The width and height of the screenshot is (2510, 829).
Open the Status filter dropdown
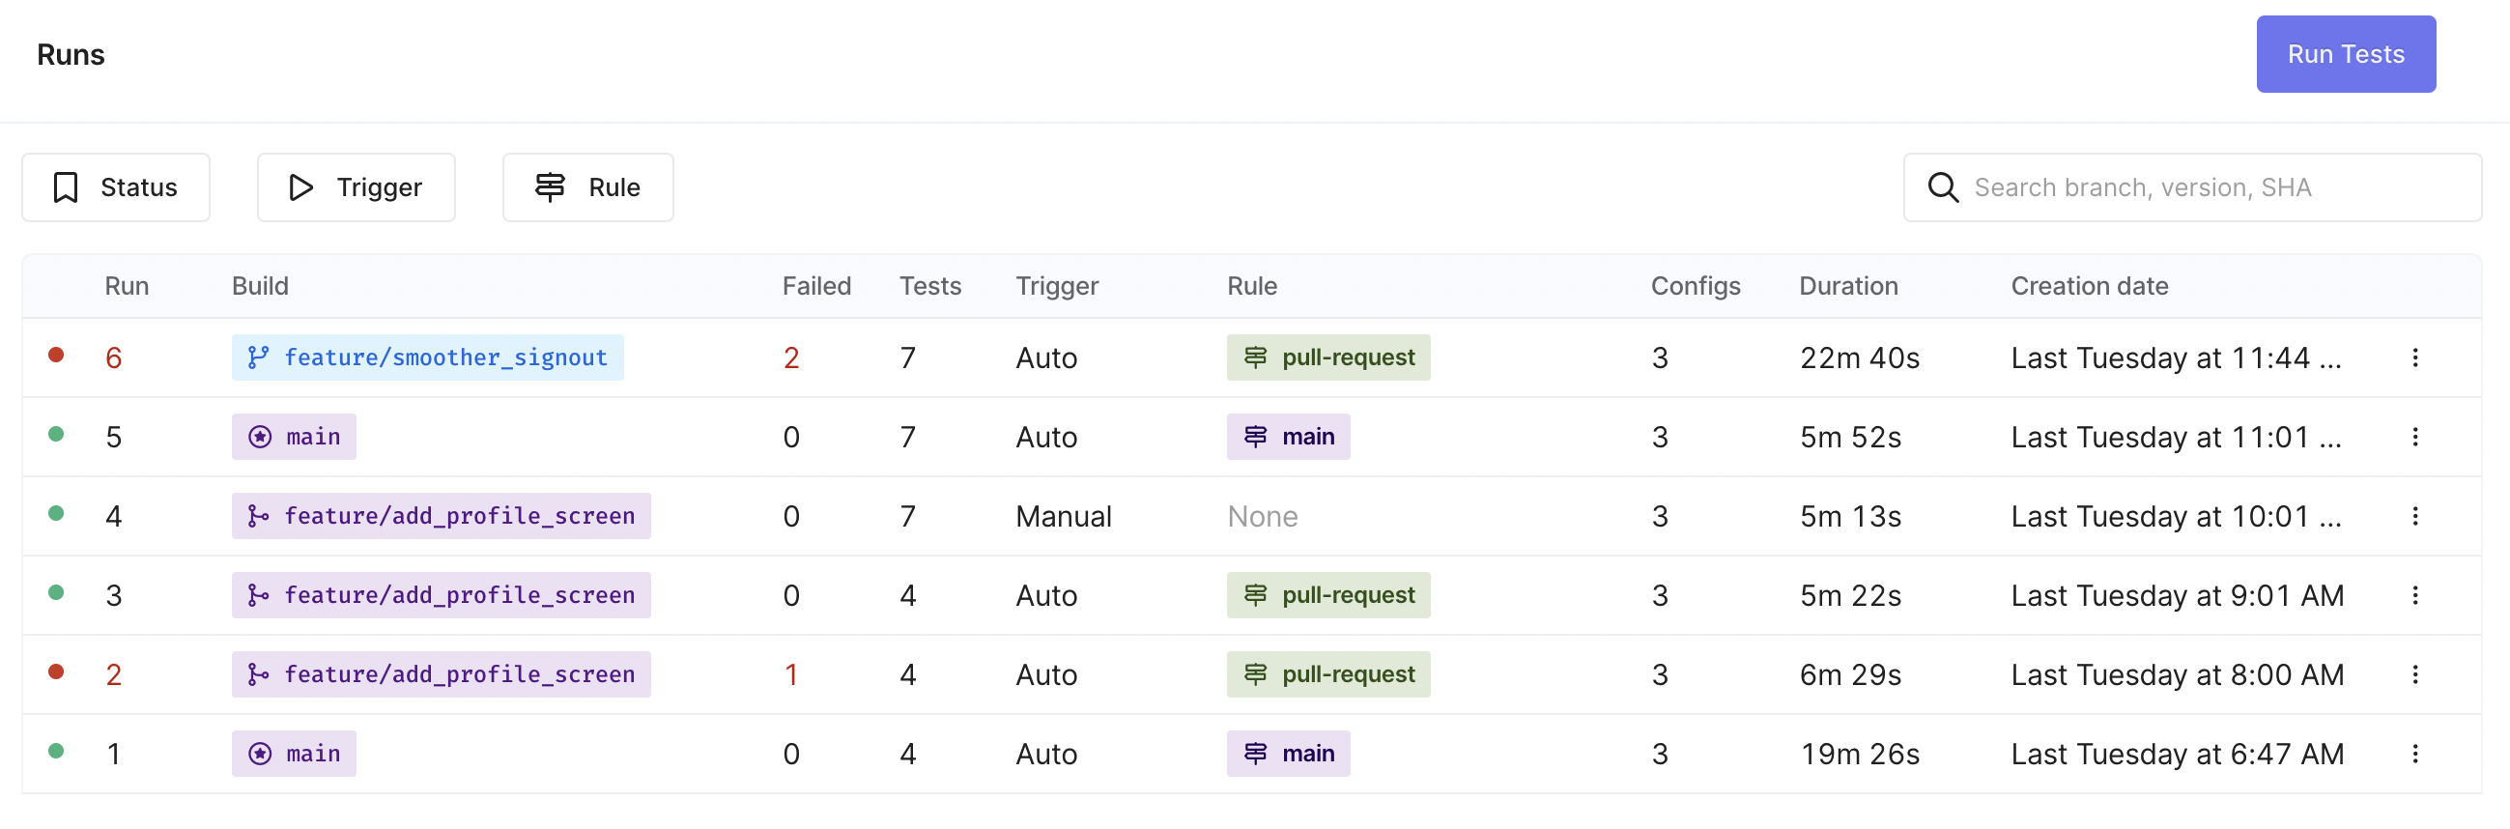[x=116, y=187]
